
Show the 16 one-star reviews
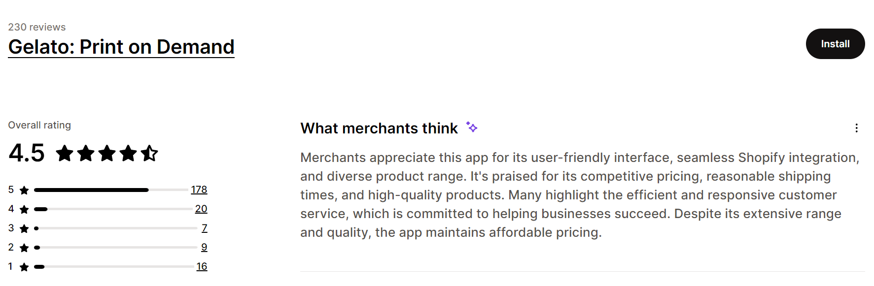pyautogui.click(x=201, y=266)
